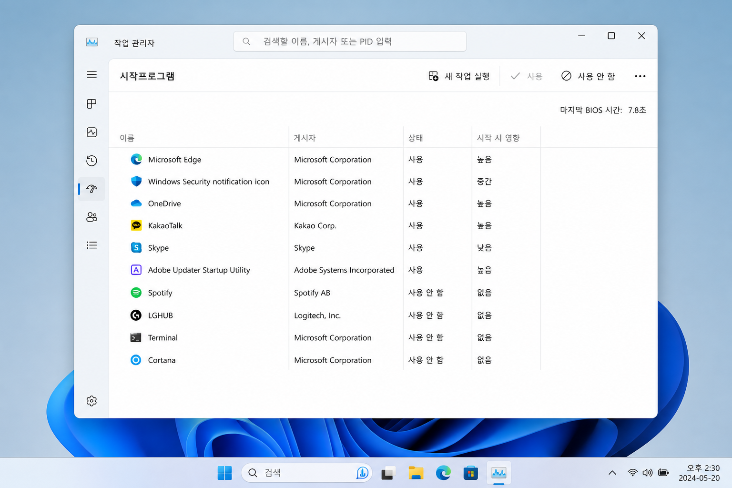Image resolution: width=732 pixels, height=488 pixels.
Task: Open the Windows Start menu
Action: (x=224, y=473)
